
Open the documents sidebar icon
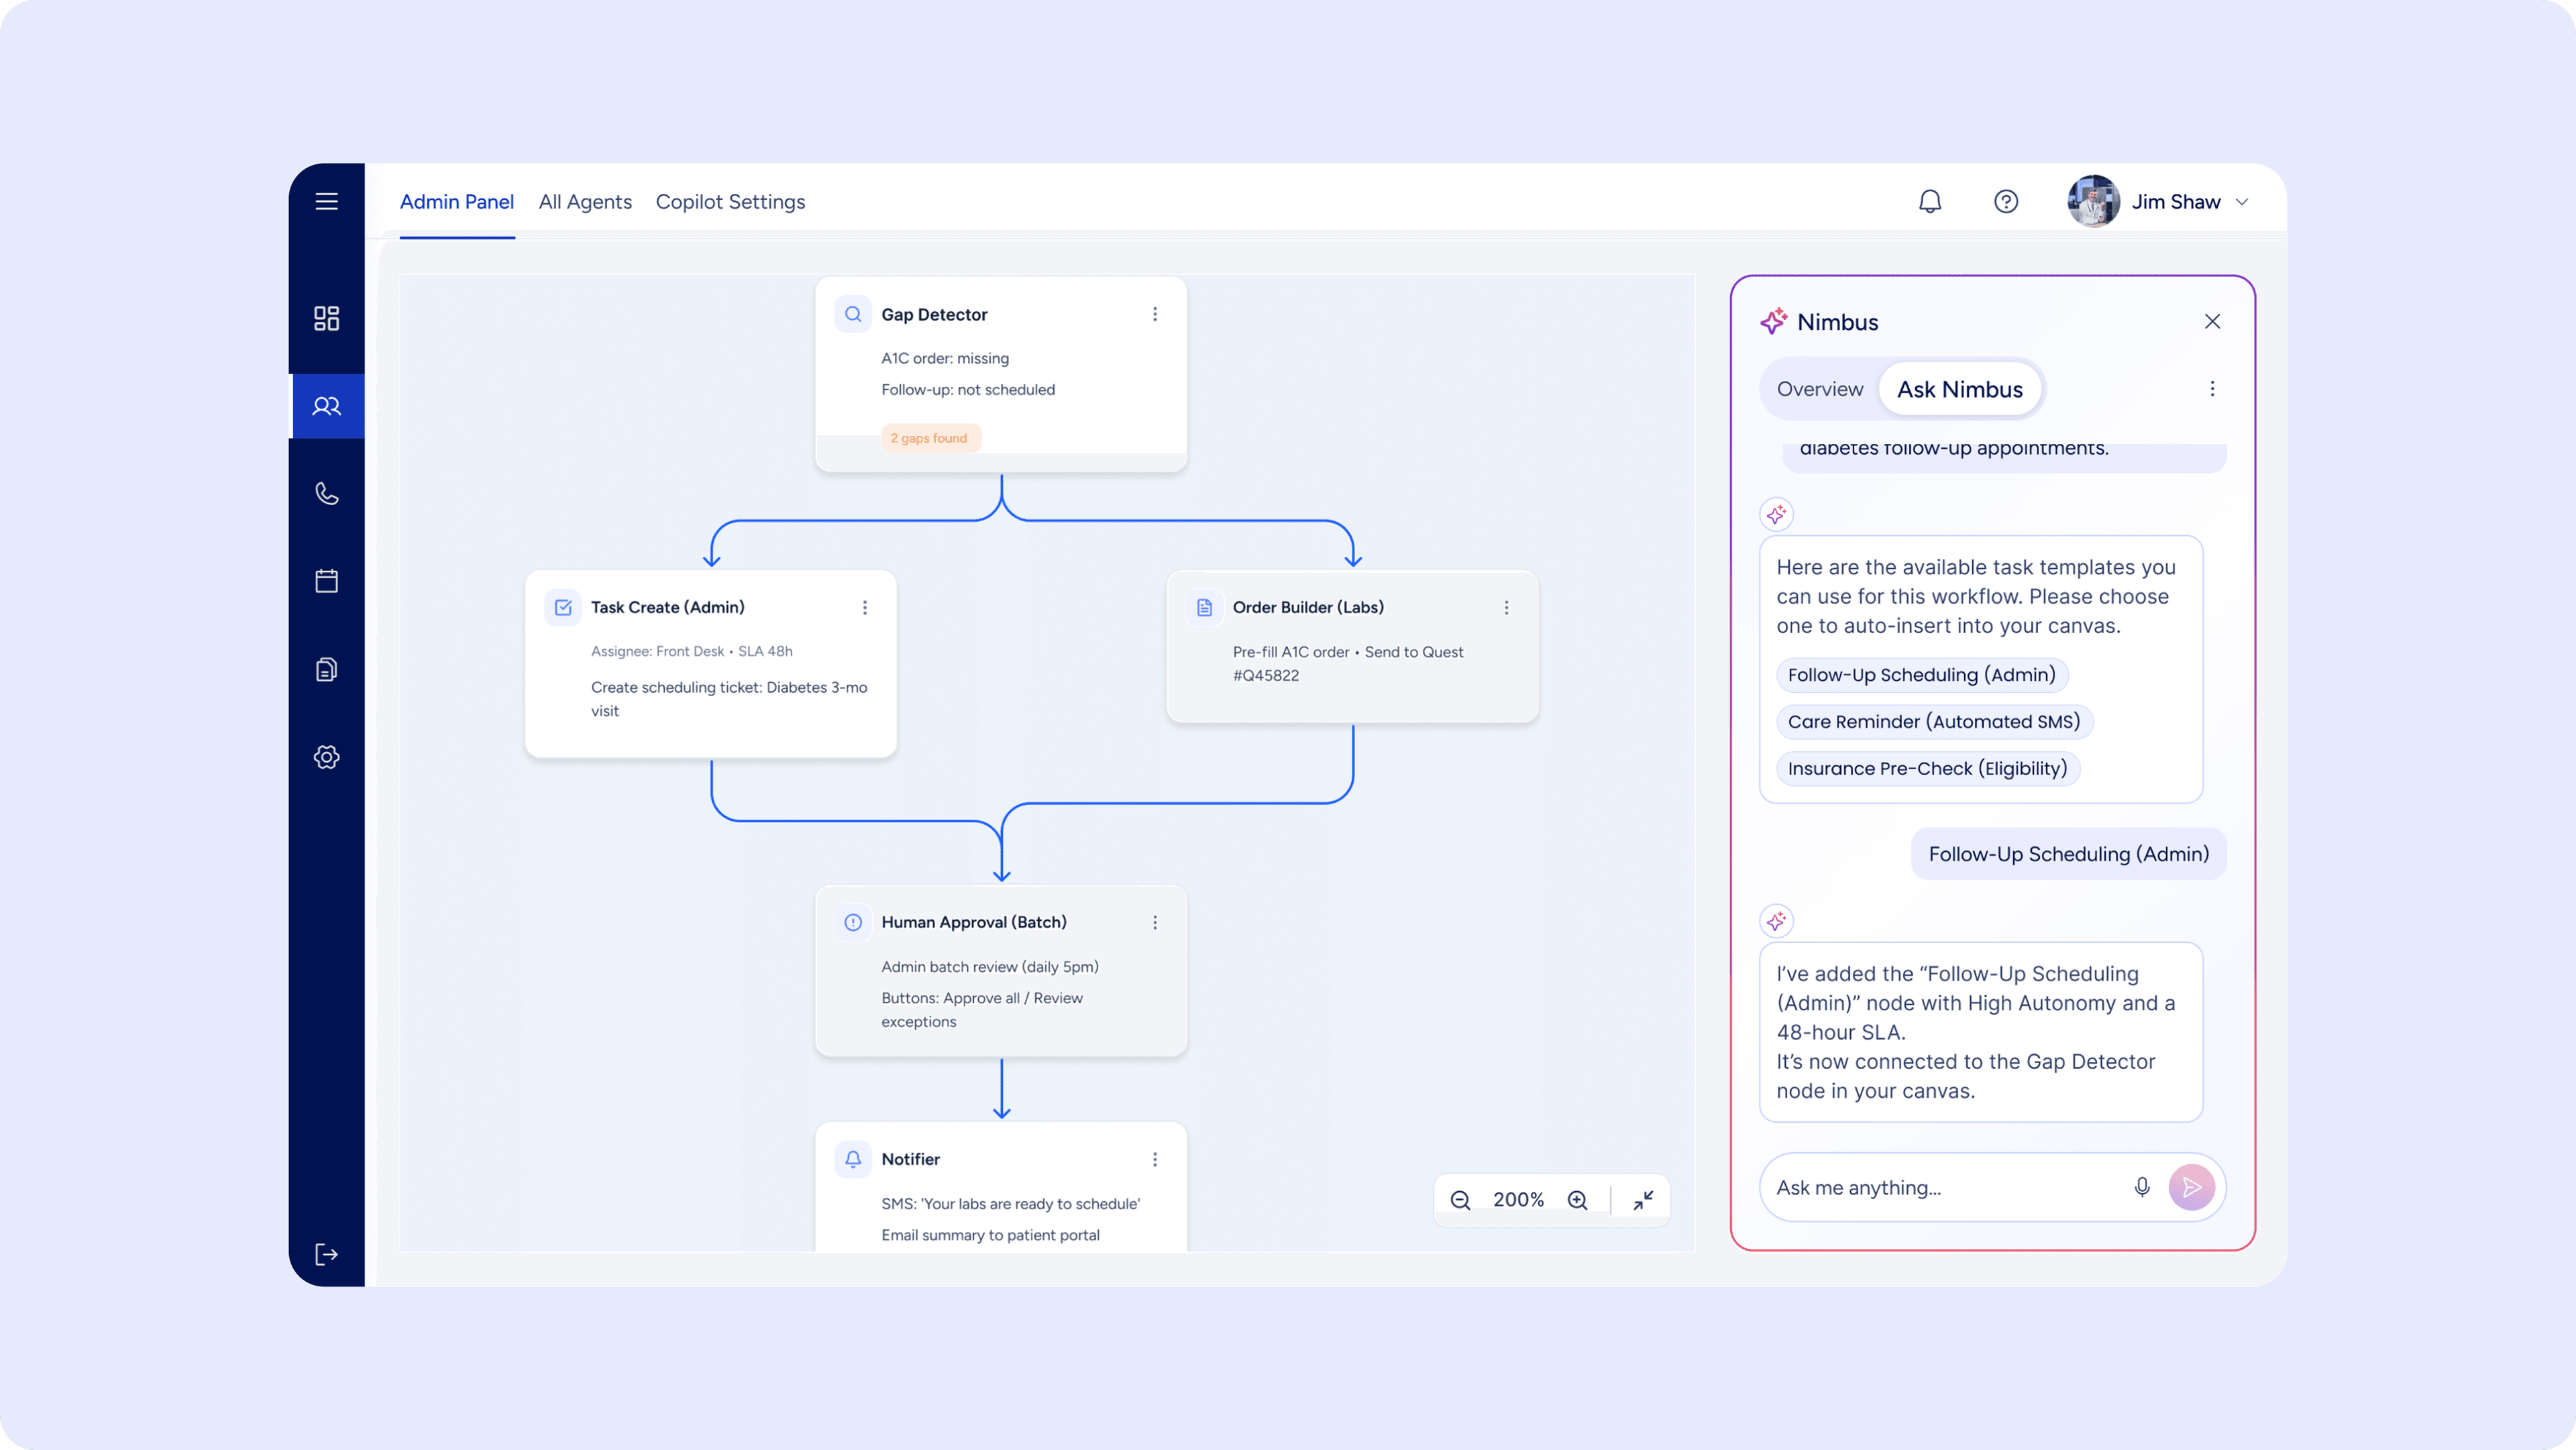coord(326,669)
